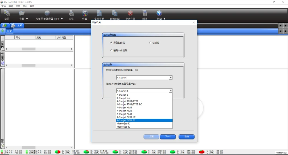Viewport: 288px width, 155px height.
Task: Click the G: drive pie chart icon
Action: click(173, 152)
